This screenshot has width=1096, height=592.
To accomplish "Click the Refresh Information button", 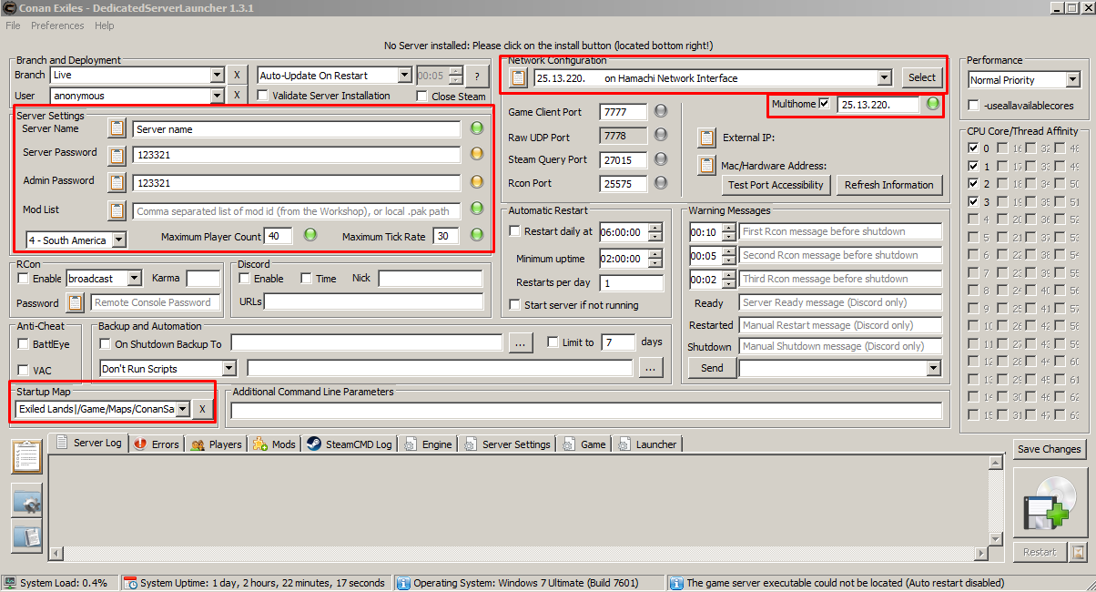I will 888,185.
